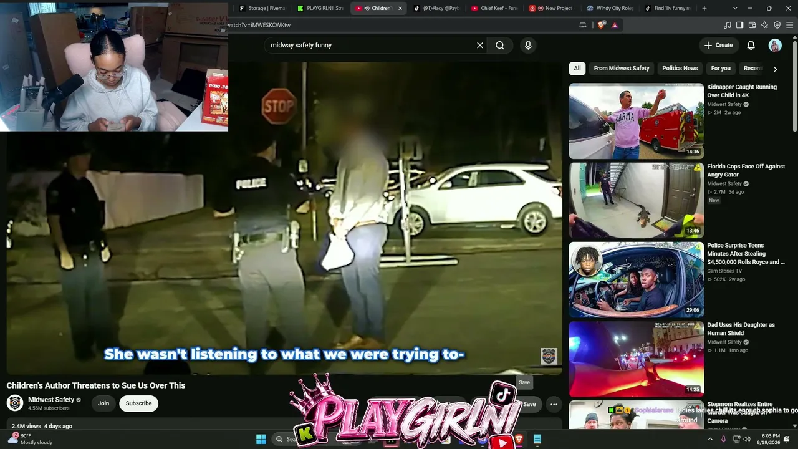Switch to the Windy City Roleplay tab
Screen dimensions: 798x449
click(610, 8)
